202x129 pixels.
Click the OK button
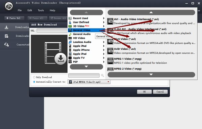coord(144,92)
